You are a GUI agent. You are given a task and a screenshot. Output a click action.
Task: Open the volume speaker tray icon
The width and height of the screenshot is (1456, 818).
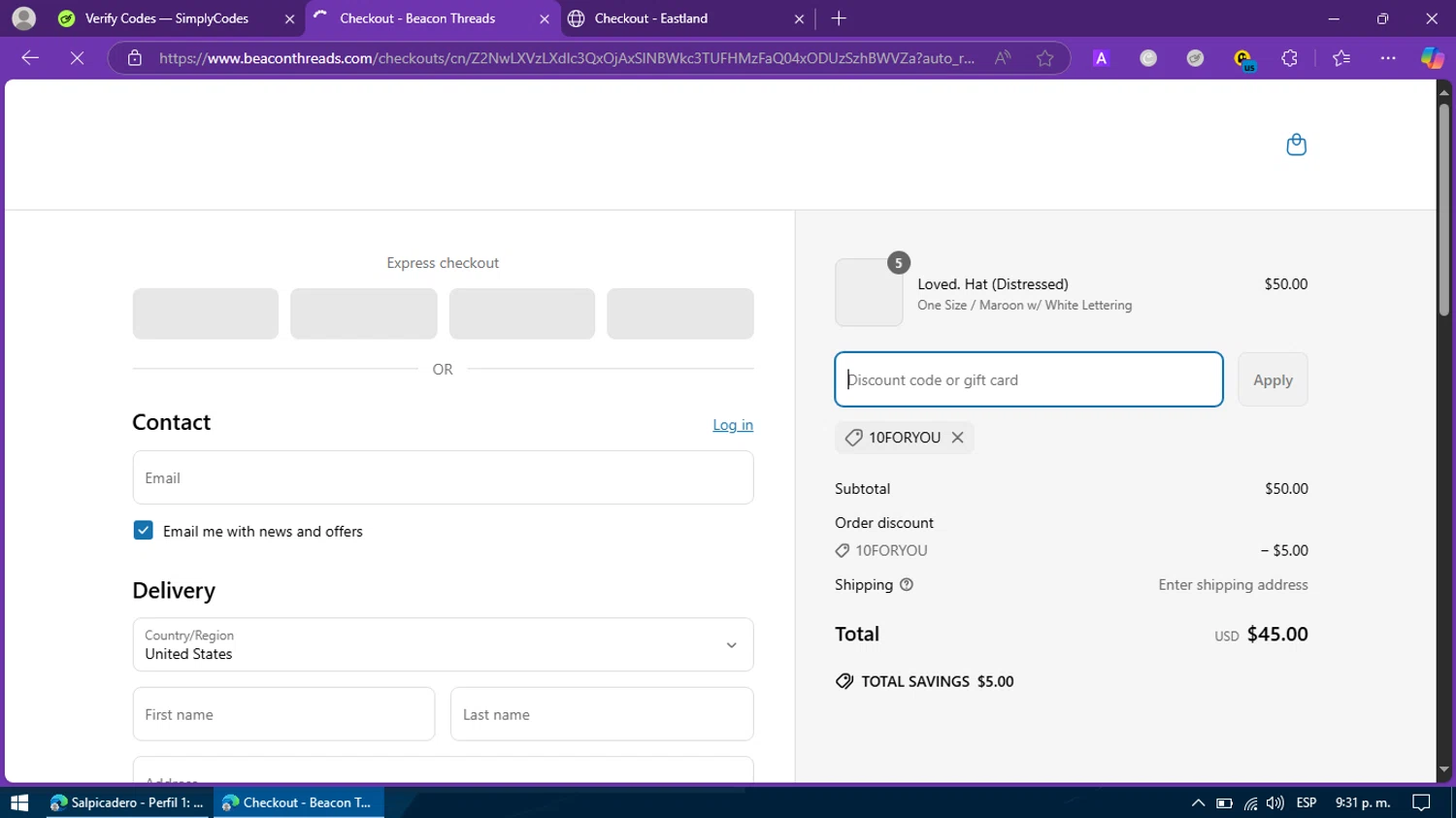click(x=1275, y=802)
